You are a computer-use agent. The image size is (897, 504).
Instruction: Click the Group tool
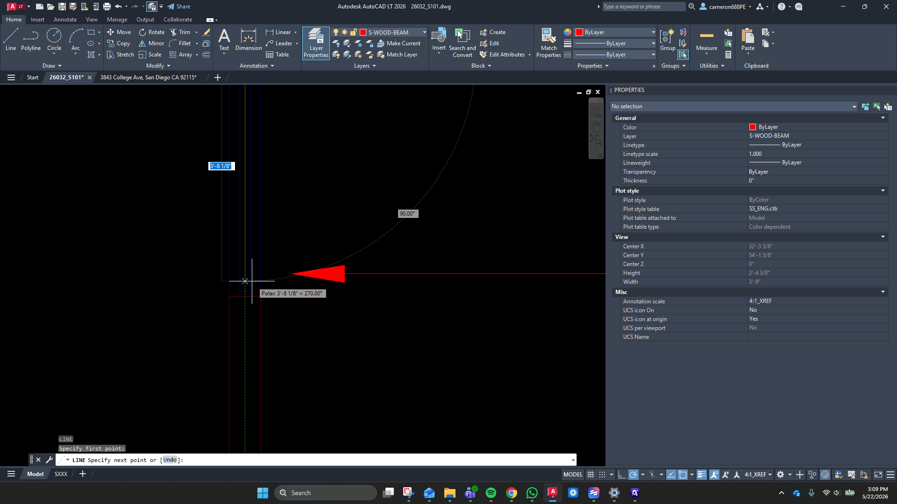click(x=668, y=39)
